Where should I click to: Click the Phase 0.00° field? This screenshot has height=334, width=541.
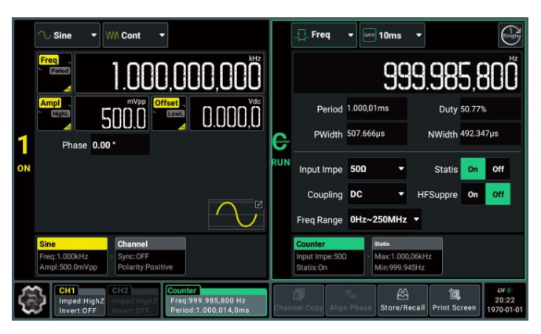[120, 145]
